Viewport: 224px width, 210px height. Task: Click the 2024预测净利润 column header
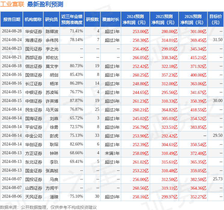click(135, 19)
